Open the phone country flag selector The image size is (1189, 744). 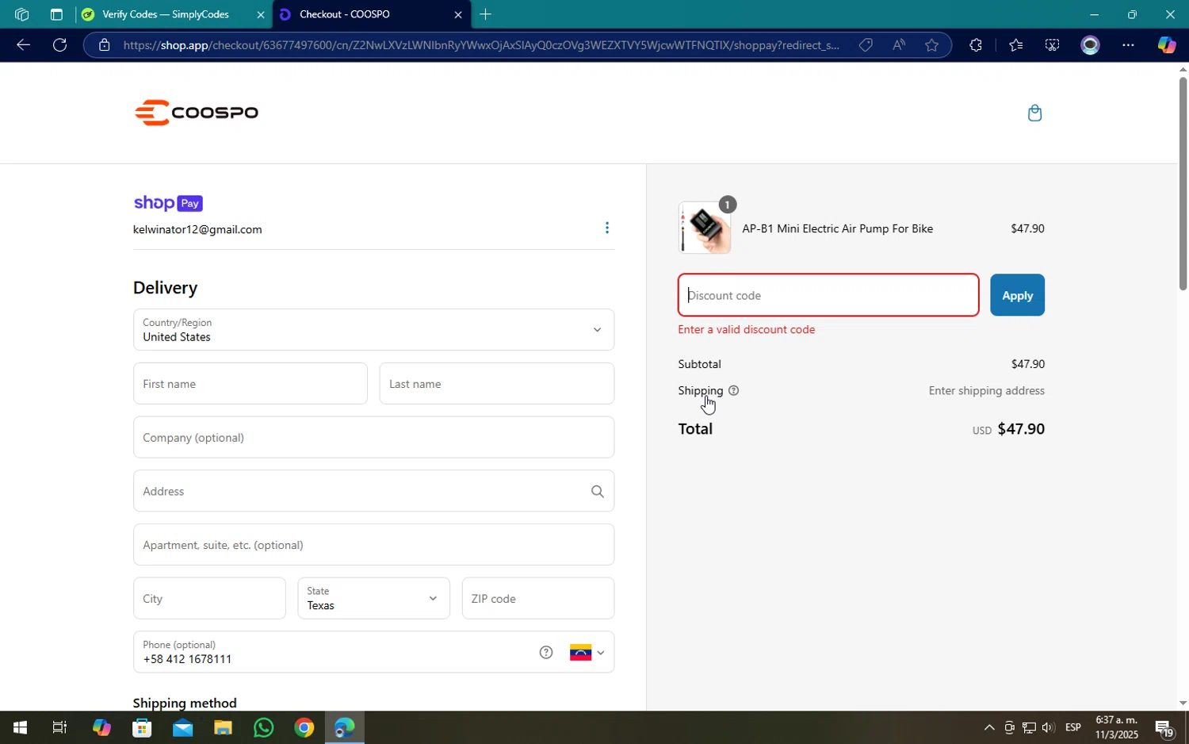pyautogui.click(x=587, y=653)
